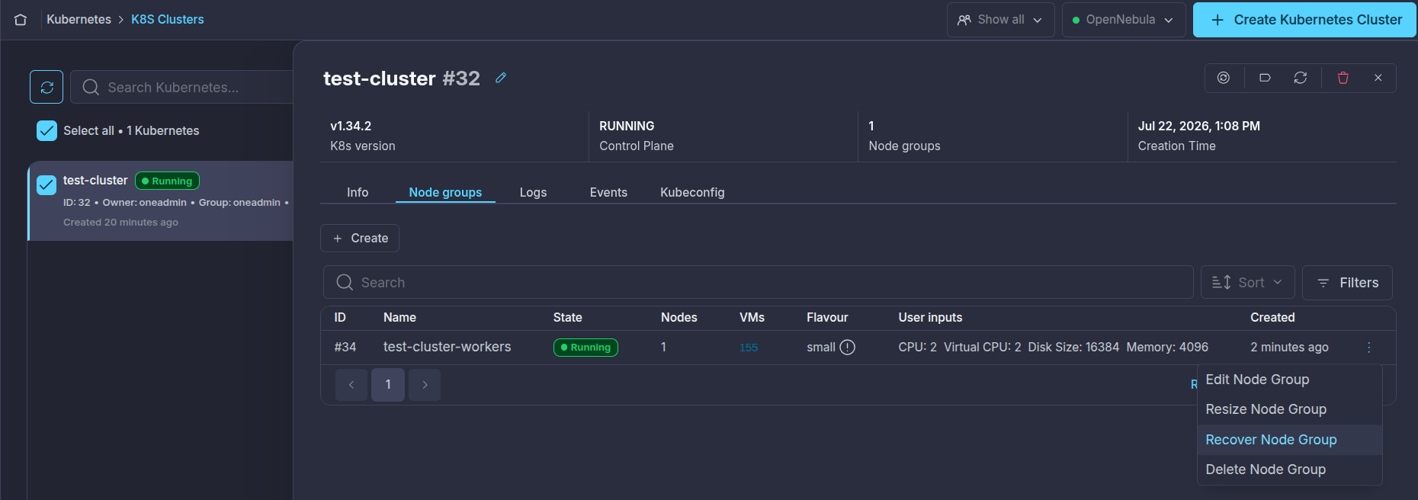
Task: Click the Kubernetes breadcrumb
Action: (79, 20)
